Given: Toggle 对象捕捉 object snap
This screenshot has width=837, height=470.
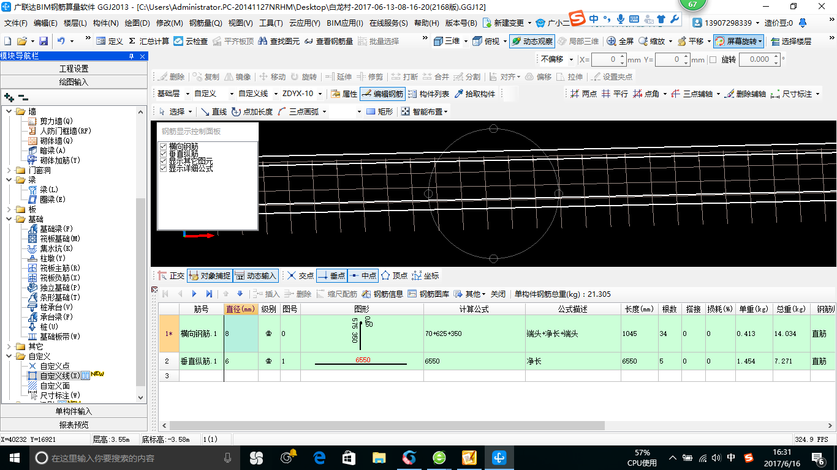Looking at the screenshot, I should 210,276.
